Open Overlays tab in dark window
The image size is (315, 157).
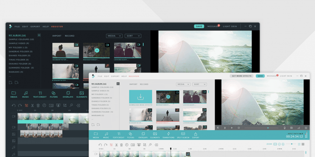pos(68,95)
